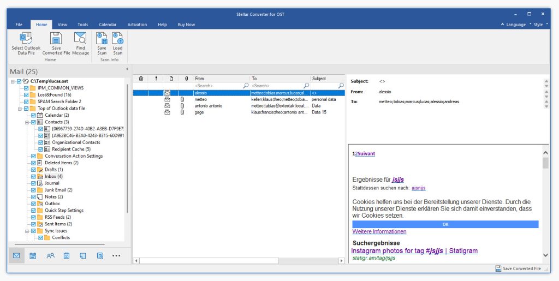The width and height of the screenshot is (559, 281).
Task: Open the Find Message tool
Action: click(81, 44)
